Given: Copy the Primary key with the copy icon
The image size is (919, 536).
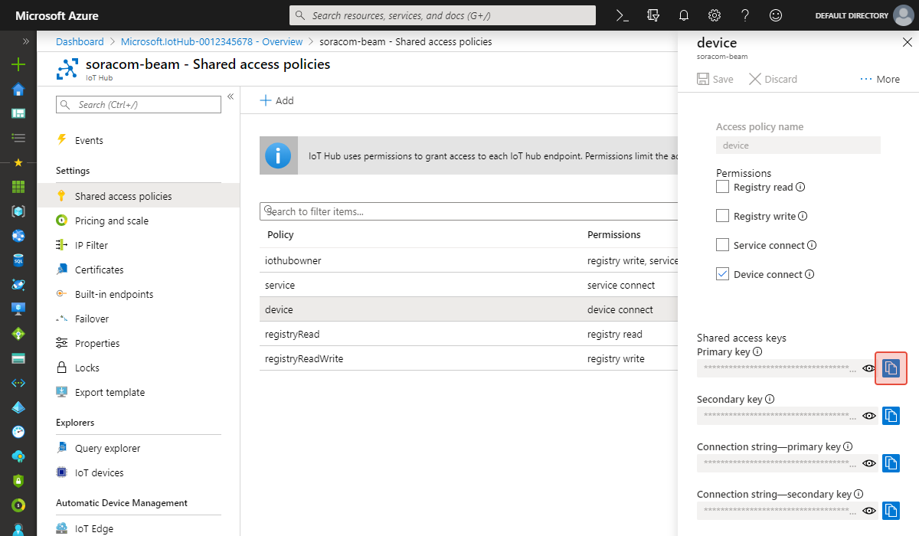Looking at the screenshot, I should pyautogui.click(x=891, y=368).
